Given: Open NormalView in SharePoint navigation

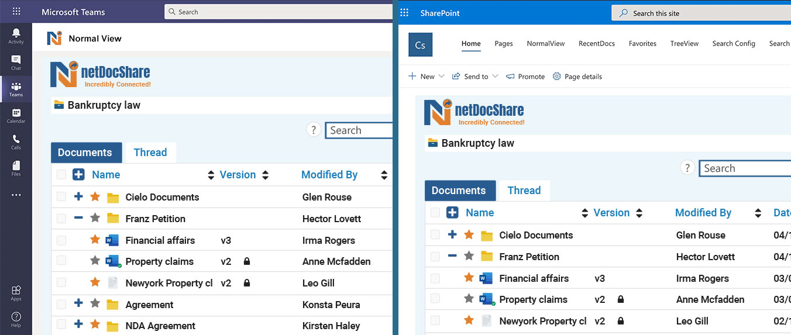Looking at the screenshot, I should pos(546,43).
